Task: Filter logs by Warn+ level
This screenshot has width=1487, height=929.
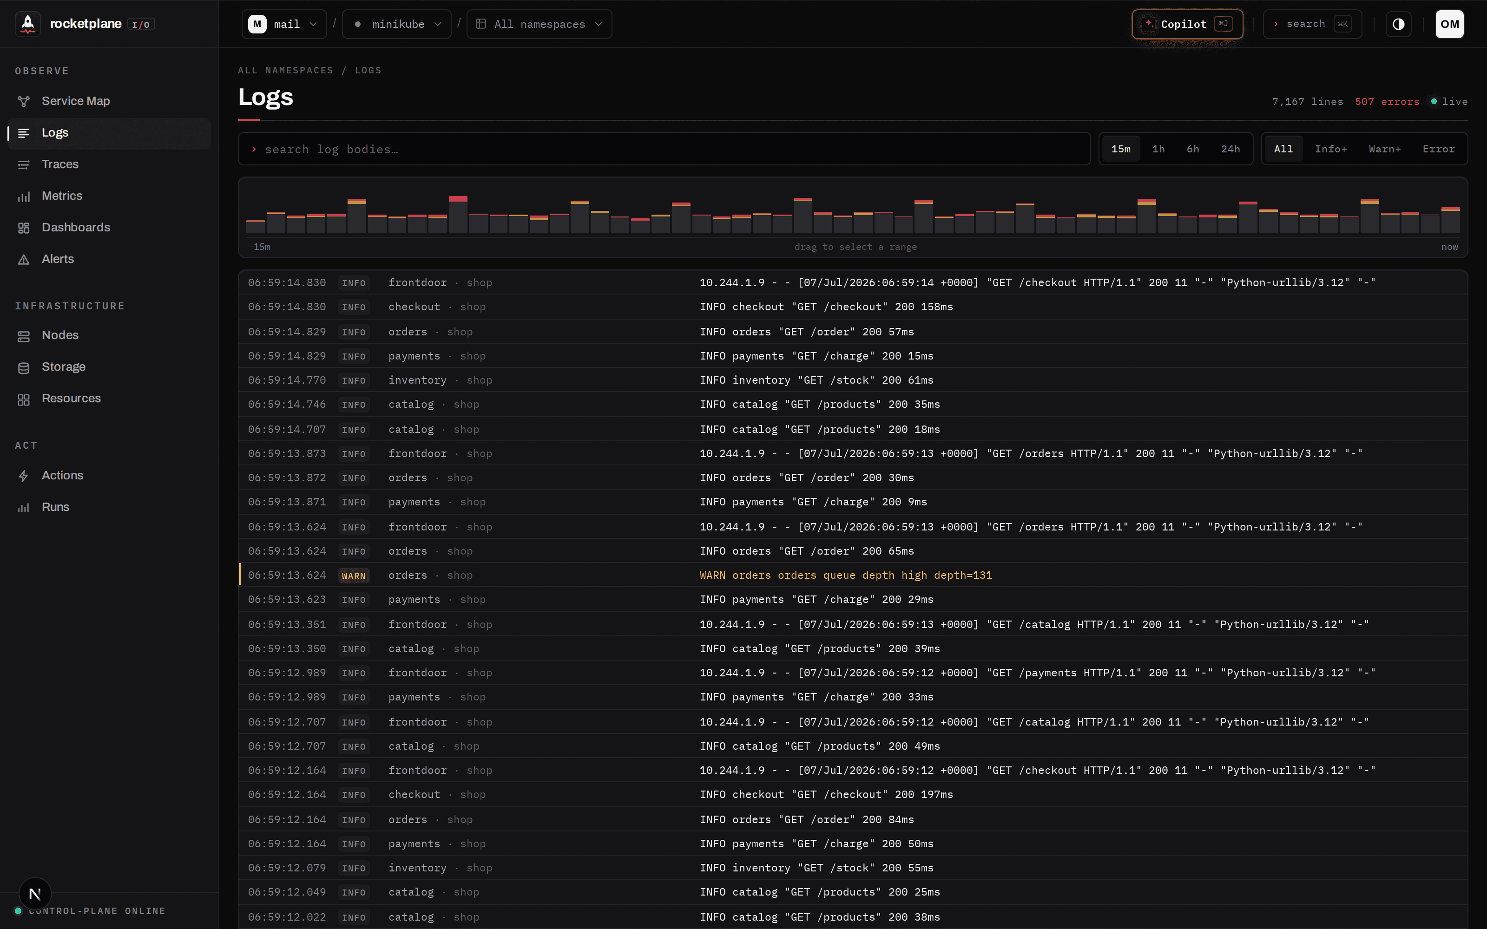Action: [1384, 149]
